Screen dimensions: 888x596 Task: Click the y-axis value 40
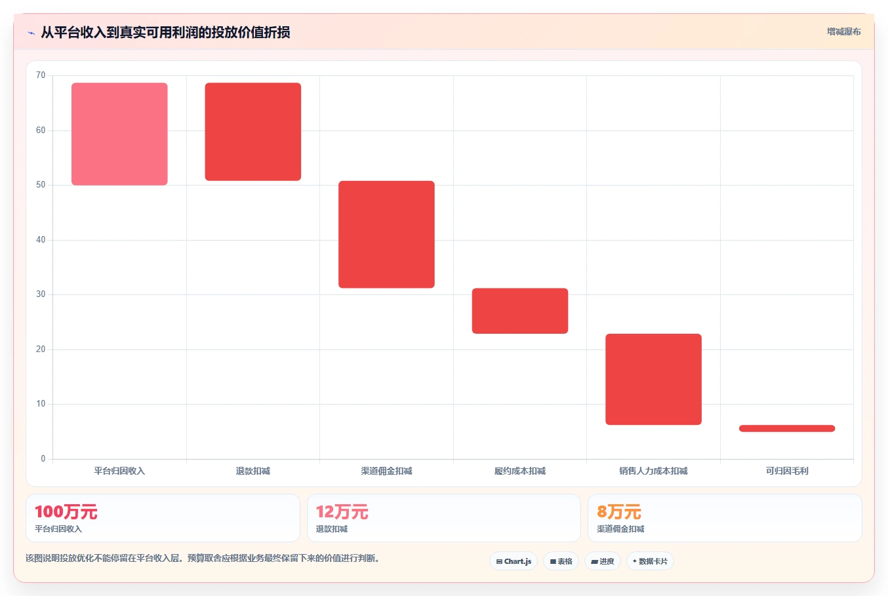tap(41, 240)
